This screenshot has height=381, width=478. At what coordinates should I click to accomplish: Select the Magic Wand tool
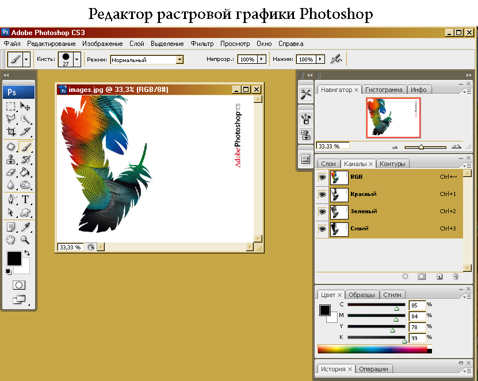tap(25, 119)
